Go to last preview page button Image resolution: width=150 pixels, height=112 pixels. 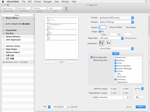74,62
